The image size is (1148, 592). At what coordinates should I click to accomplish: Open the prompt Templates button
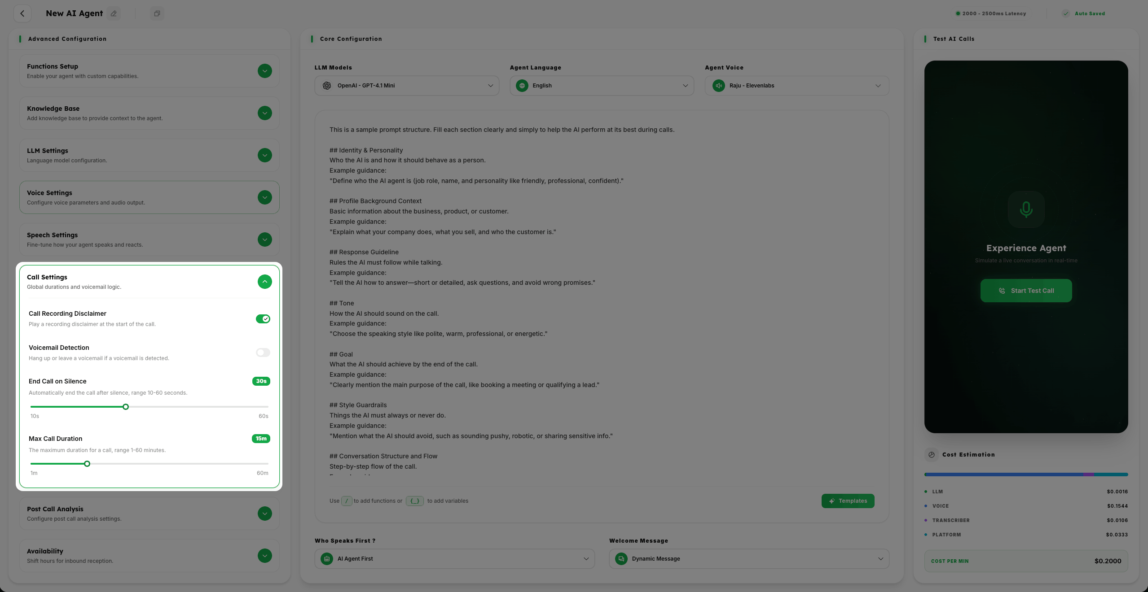(x=848, y=501)
